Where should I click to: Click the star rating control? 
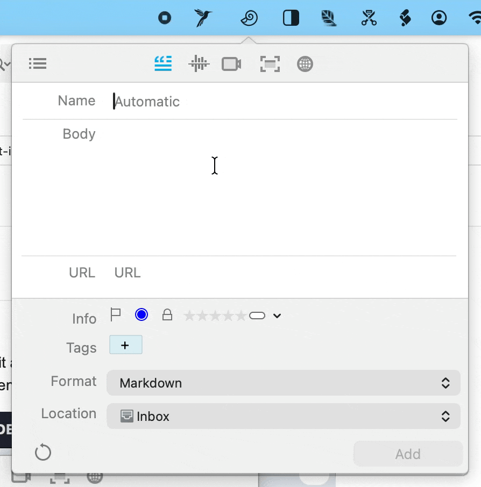(x=215, y=316)
